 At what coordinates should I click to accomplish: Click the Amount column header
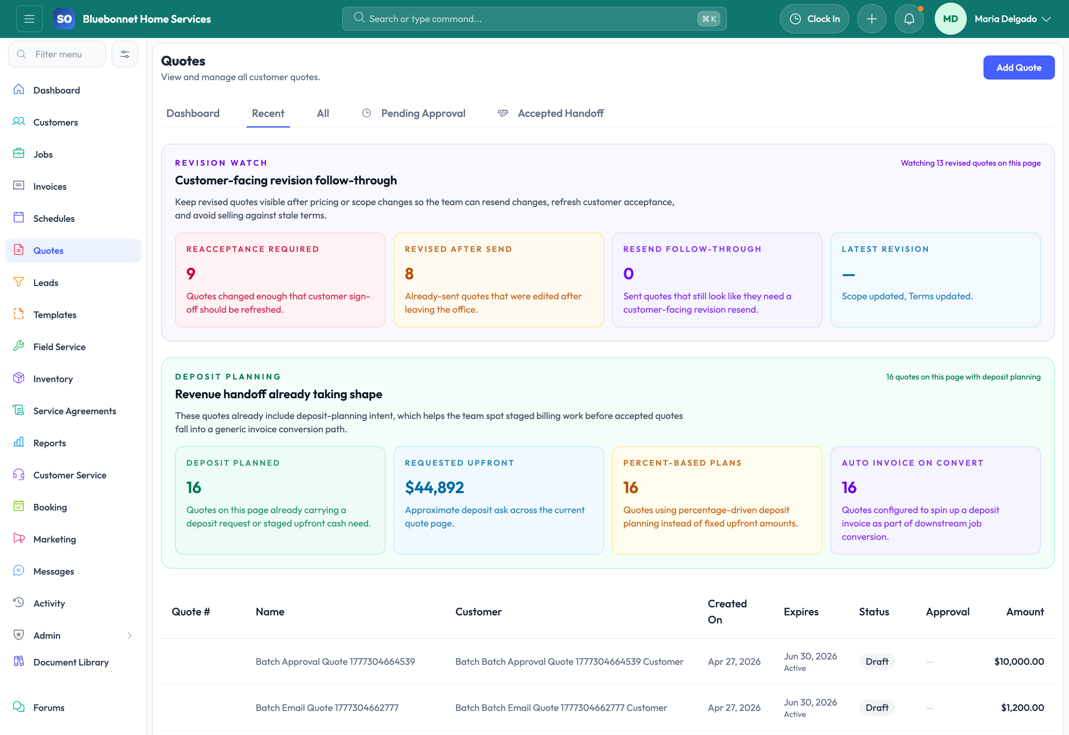[1025, 612]
